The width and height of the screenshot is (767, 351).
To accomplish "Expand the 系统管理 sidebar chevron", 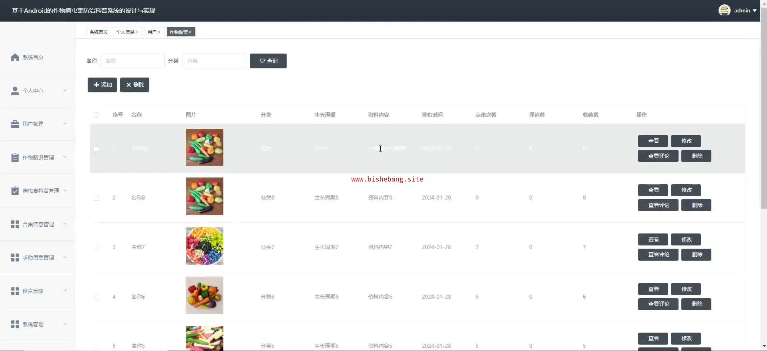I will pyautogui.click(x=65, y=324).
